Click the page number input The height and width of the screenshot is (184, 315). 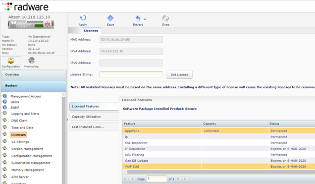(156, 178)
